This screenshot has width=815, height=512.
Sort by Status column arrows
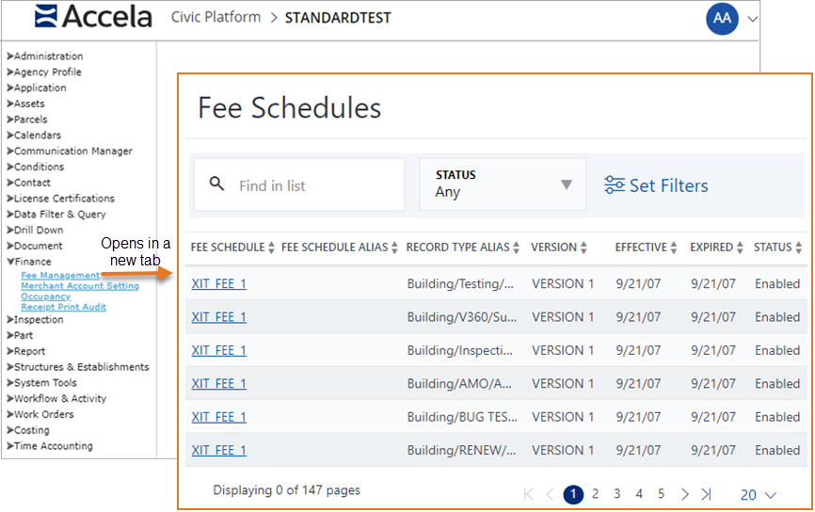(x=800, y=248)
